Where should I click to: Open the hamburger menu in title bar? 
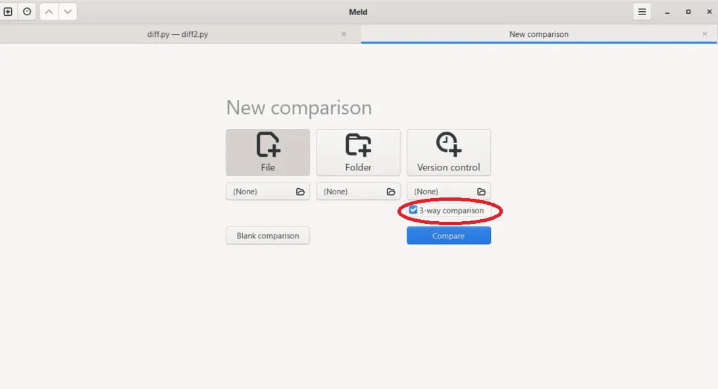pyautogui.click(x=642, y=12)
